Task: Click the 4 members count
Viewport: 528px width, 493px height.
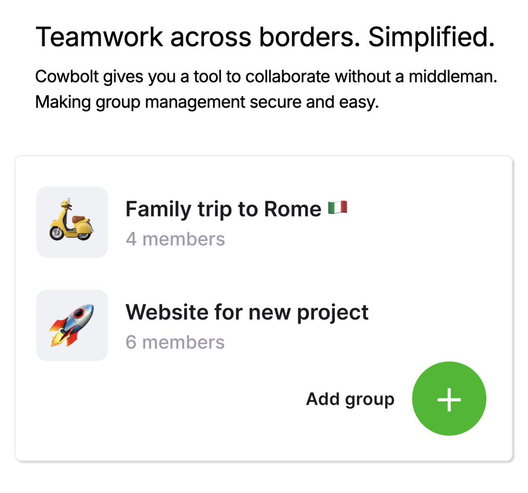Action: [175, 239]
